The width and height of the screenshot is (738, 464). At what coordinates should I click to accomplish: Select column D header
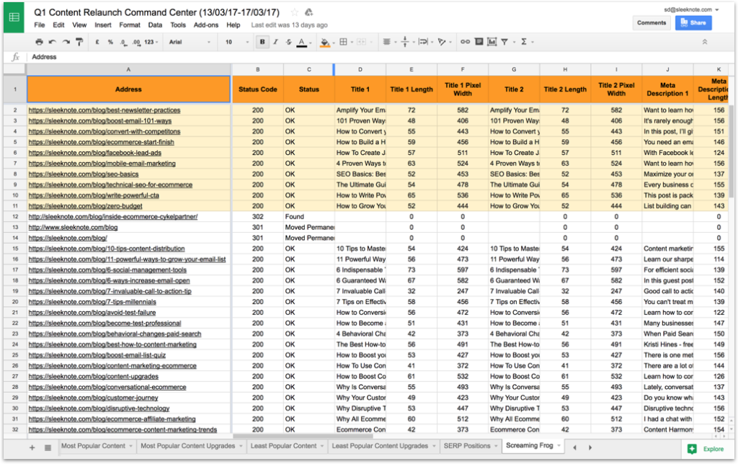click(x=360, y=69)
